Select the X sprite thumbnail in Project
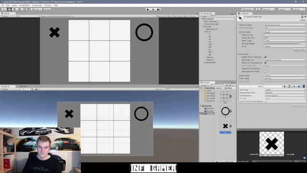 pyautogui.click(x=225, y=126)
